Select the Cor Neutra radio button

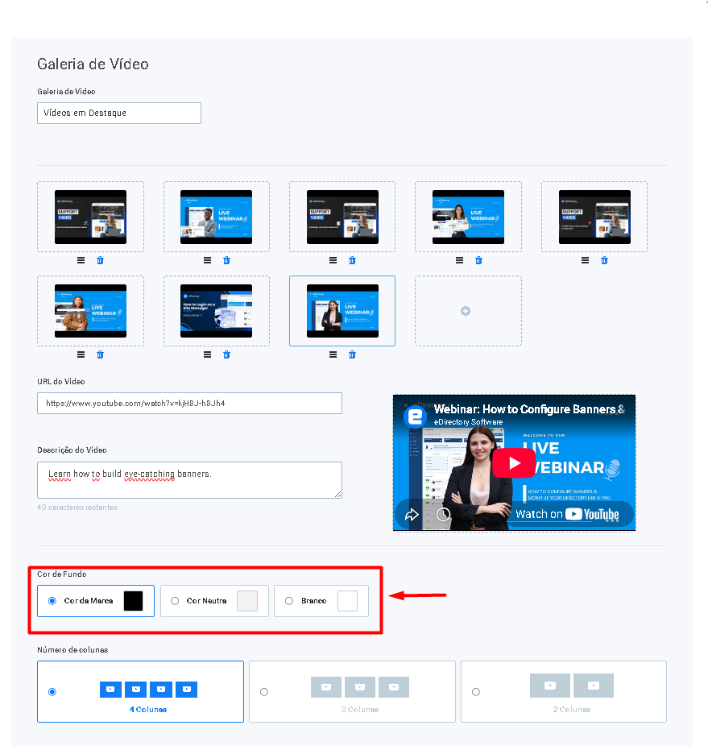tap(175, 601)
